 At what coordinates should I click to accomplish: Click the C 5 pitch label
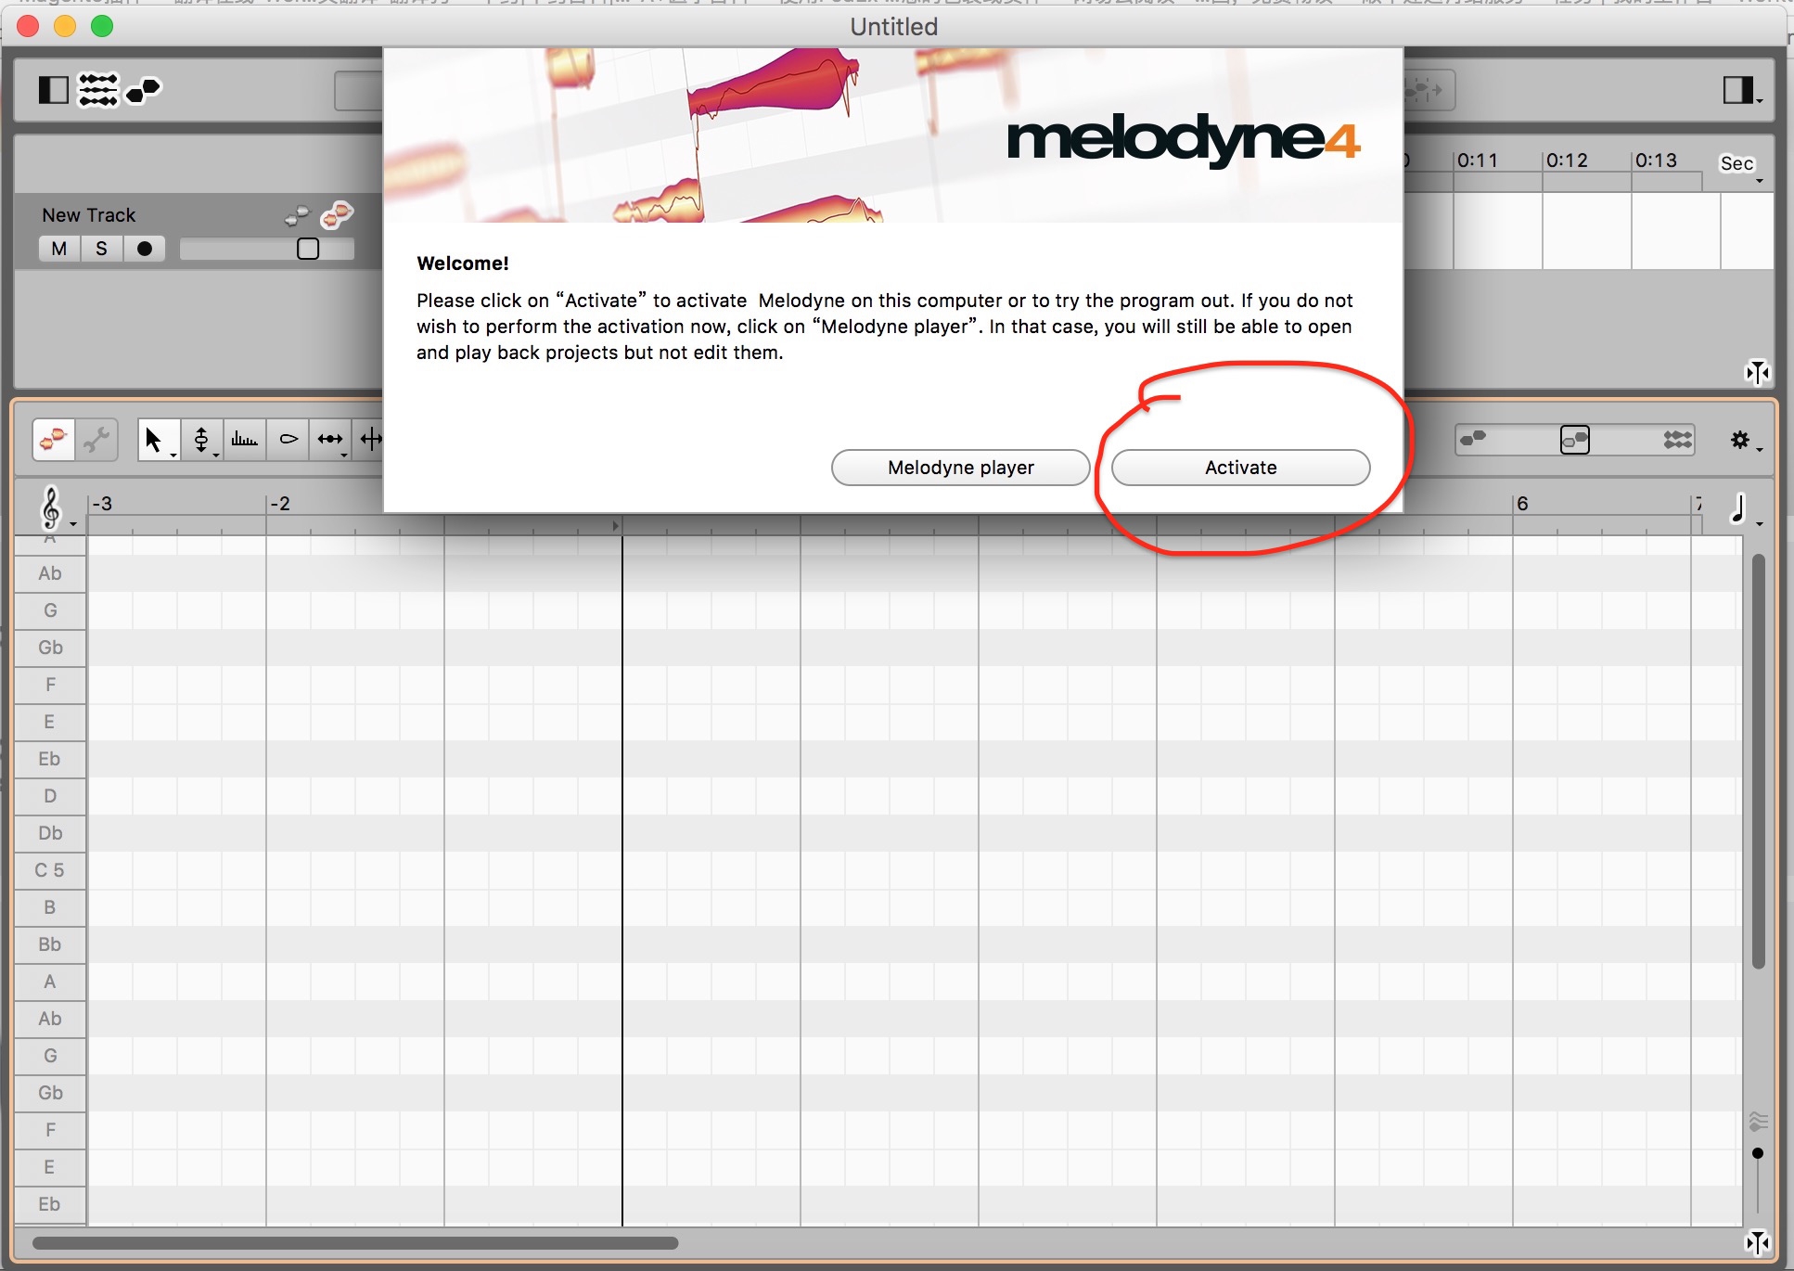tap(50, 870)
